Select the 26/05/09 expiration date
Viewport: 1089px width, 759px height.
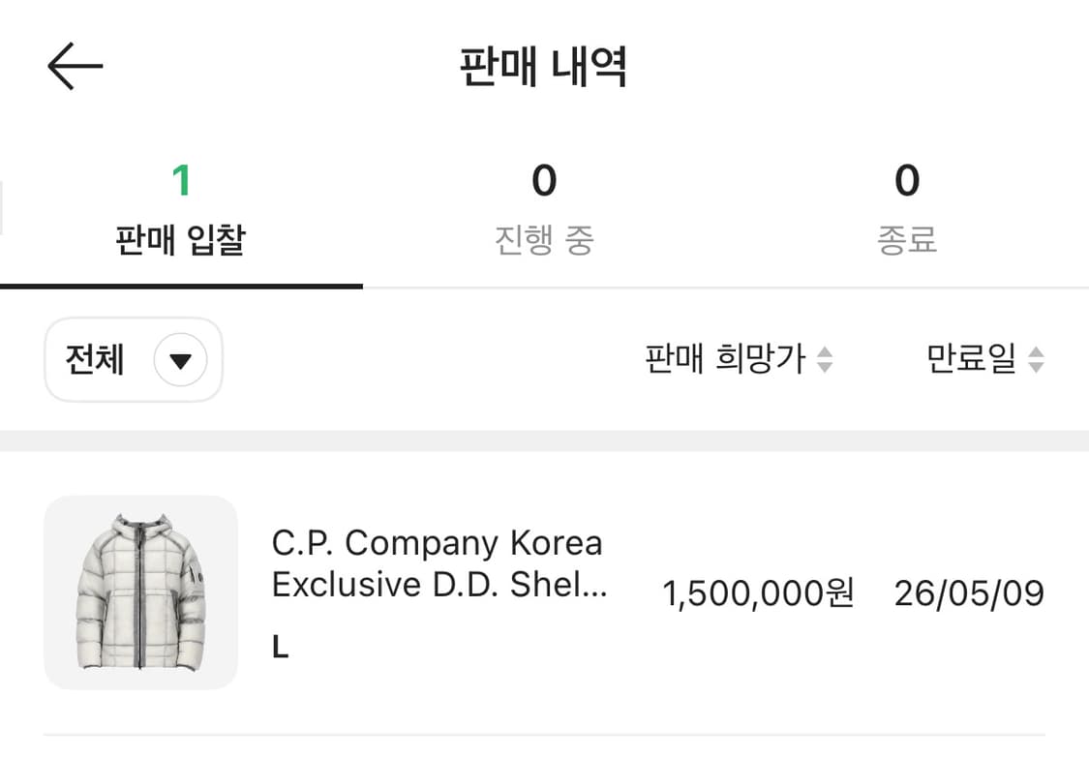(x=969, y=593)
